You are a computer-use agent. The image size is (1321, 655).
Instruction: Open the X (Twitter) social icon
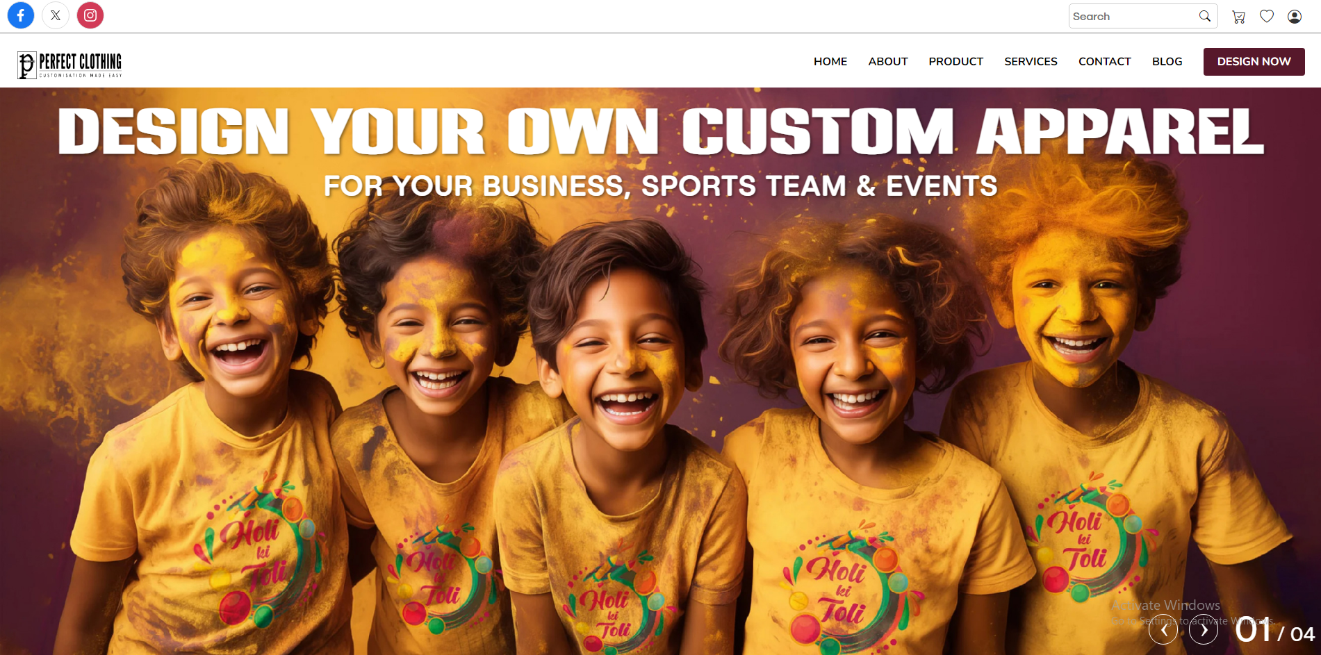click(56, 15)
